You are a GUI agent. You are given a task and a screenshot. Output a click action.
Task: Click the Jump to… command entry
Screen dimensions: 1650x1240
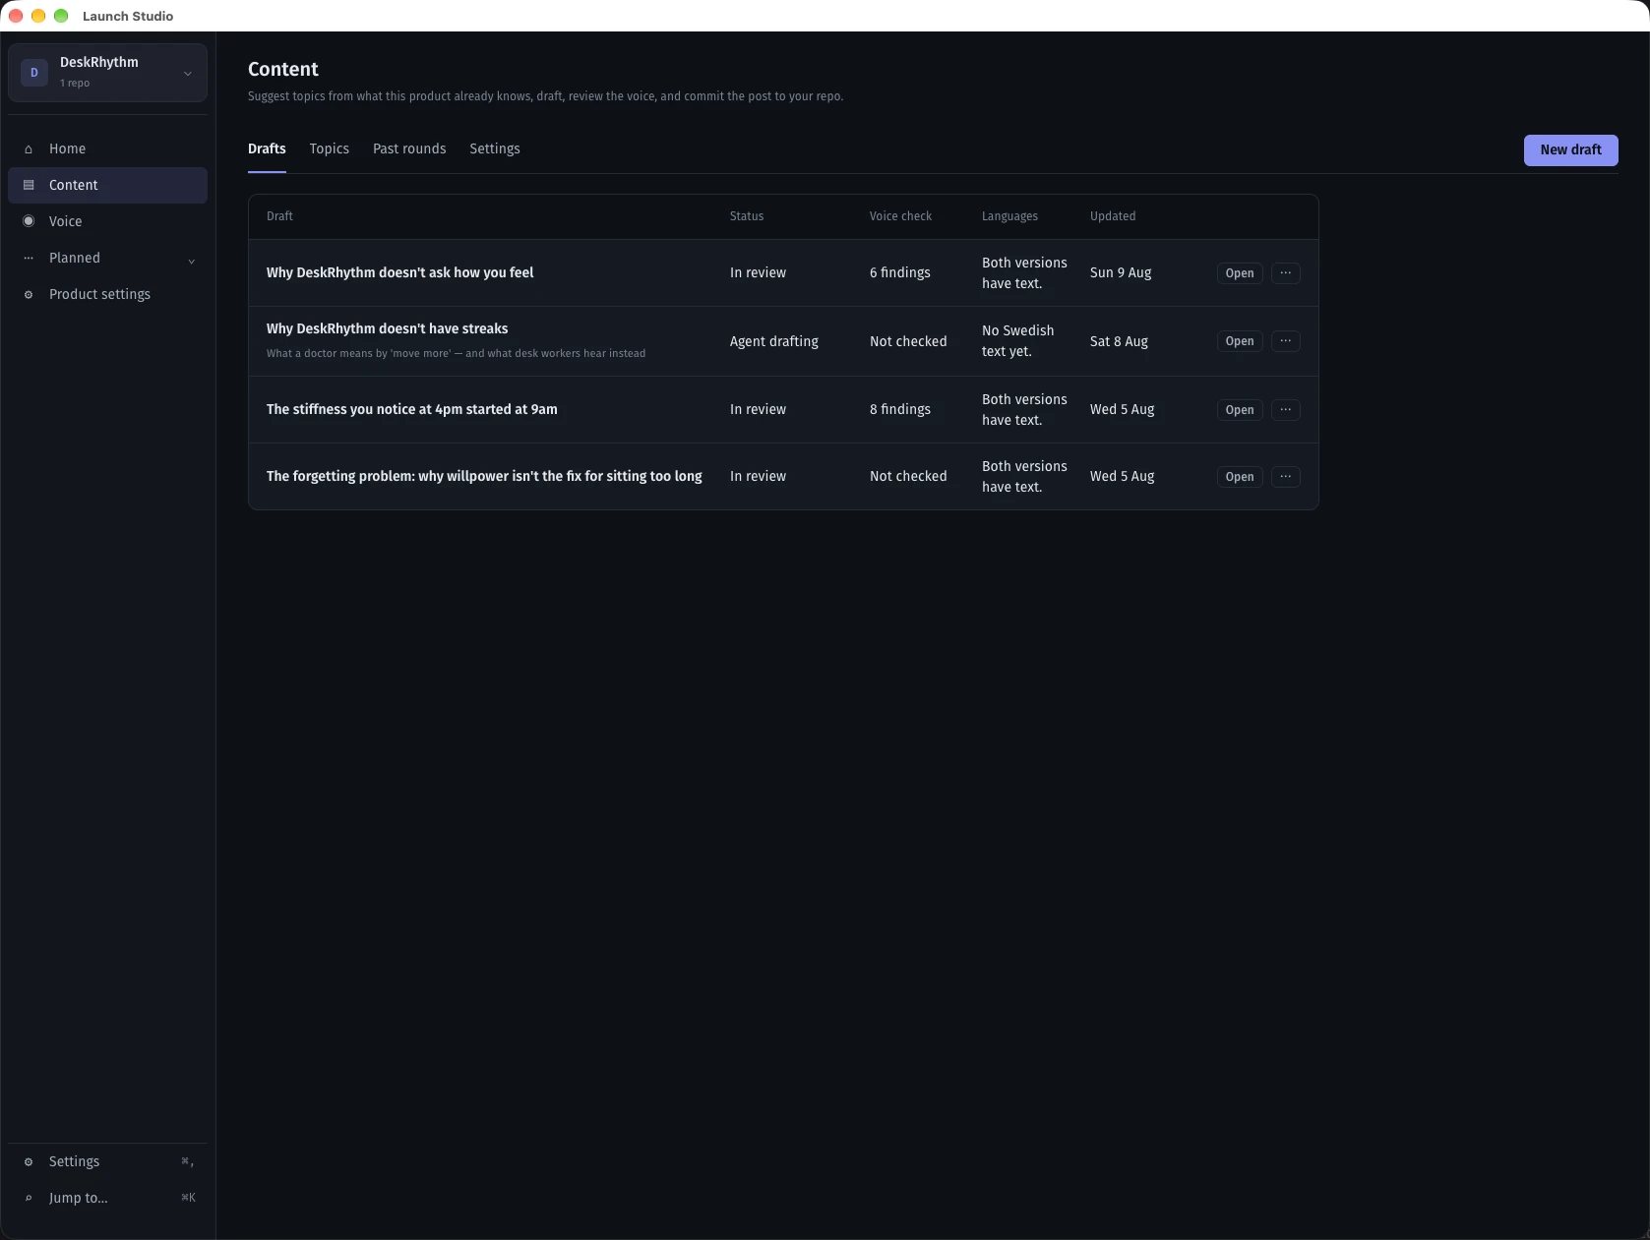[x=108, y=1198]
